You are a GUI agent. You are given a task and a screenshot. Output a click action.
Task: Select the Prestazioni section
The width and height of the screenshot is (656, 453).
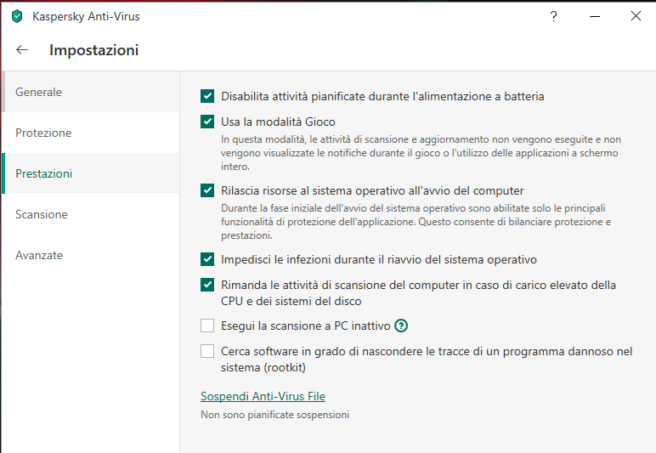click(x=44, y=173)
